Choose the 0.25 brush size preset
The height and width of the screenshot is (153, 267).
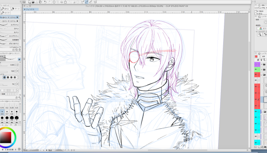click(12, 107)
